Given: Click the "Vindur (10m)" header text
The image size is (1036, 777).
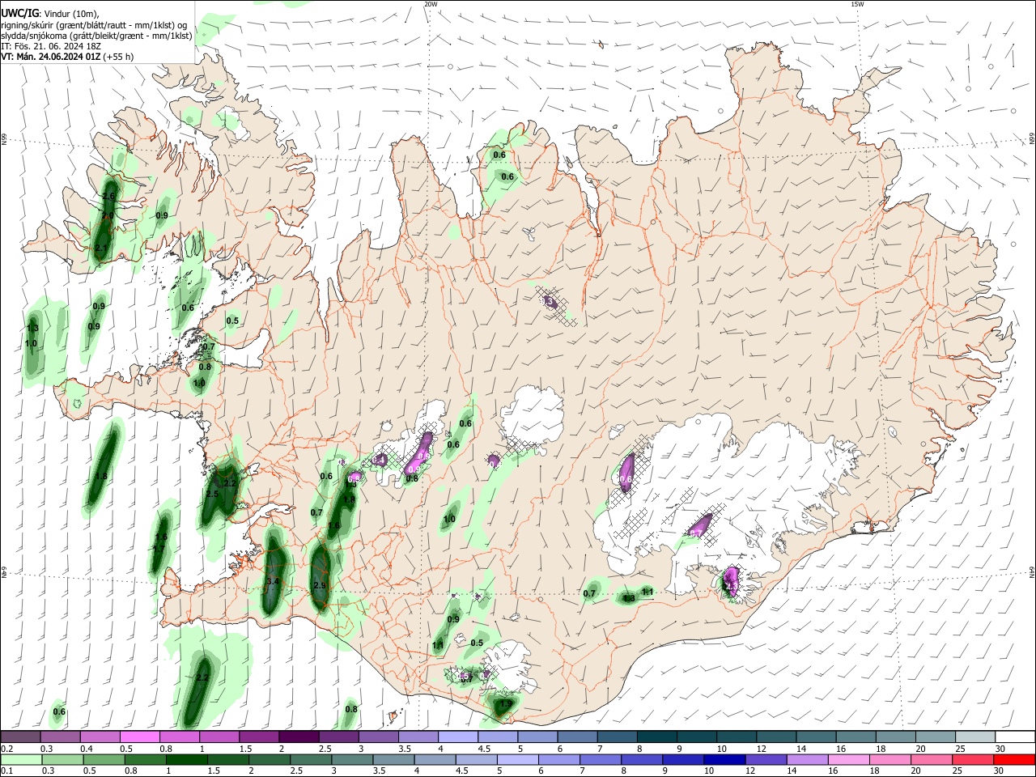Looking at the screenshot, I should click(x=73, y=15).
